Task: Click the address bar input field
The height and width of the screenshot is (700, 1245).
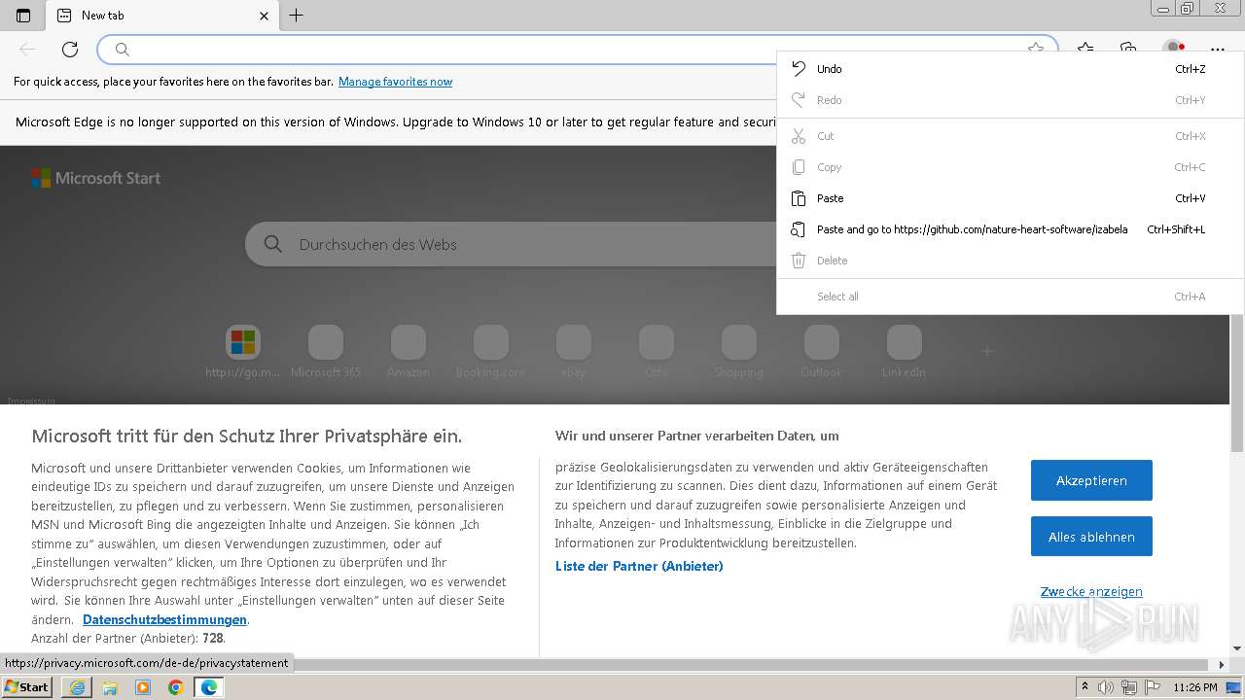Action: click(578, 50)
